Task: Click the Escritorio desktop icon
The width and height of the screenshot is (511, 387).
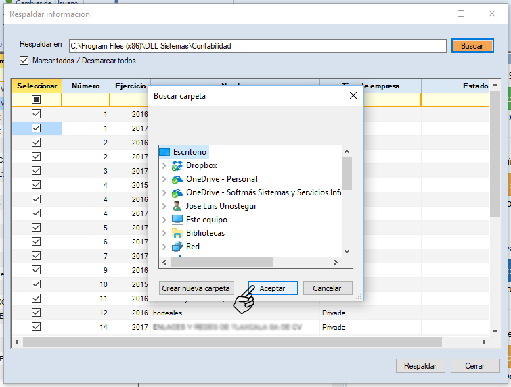Action: (164, 152)
